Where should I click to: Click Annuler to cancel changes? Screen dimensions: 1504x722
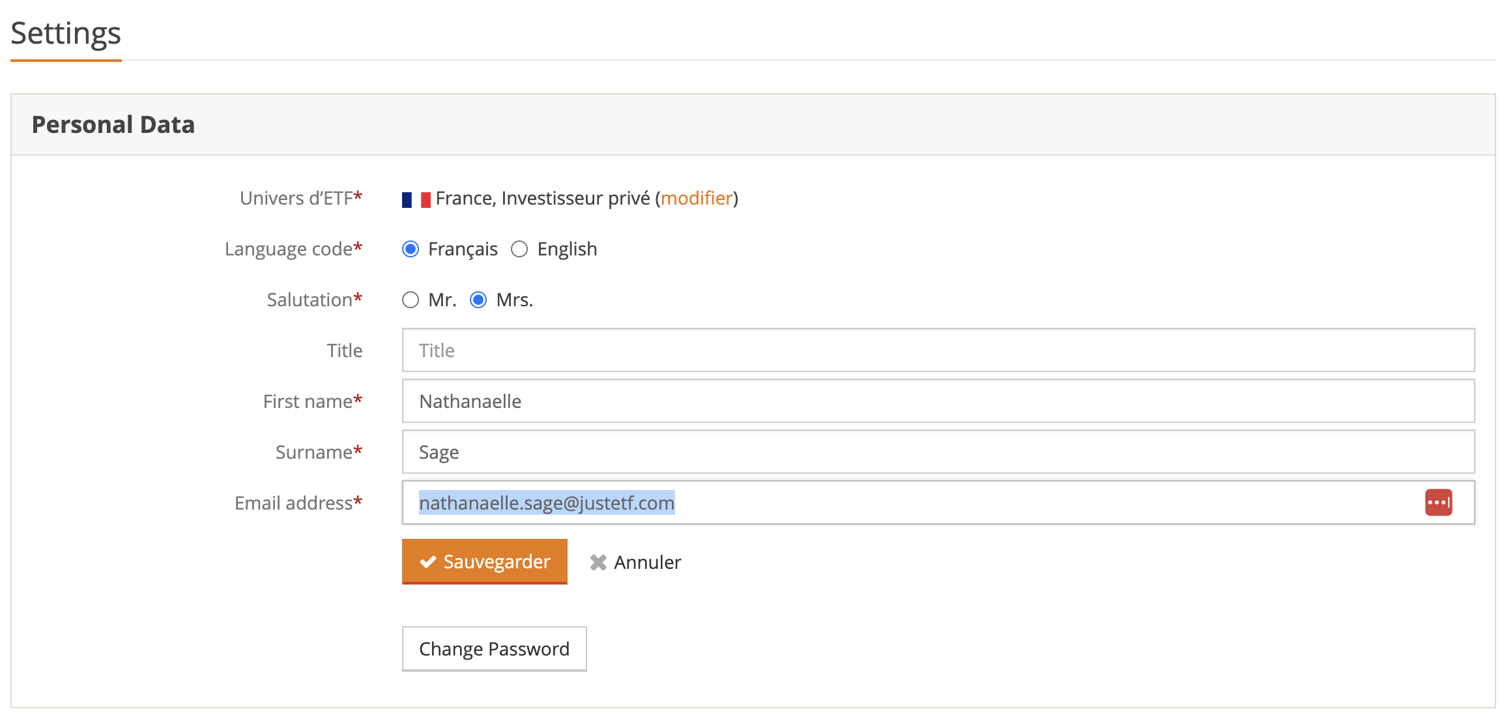(x=646, y=562)
